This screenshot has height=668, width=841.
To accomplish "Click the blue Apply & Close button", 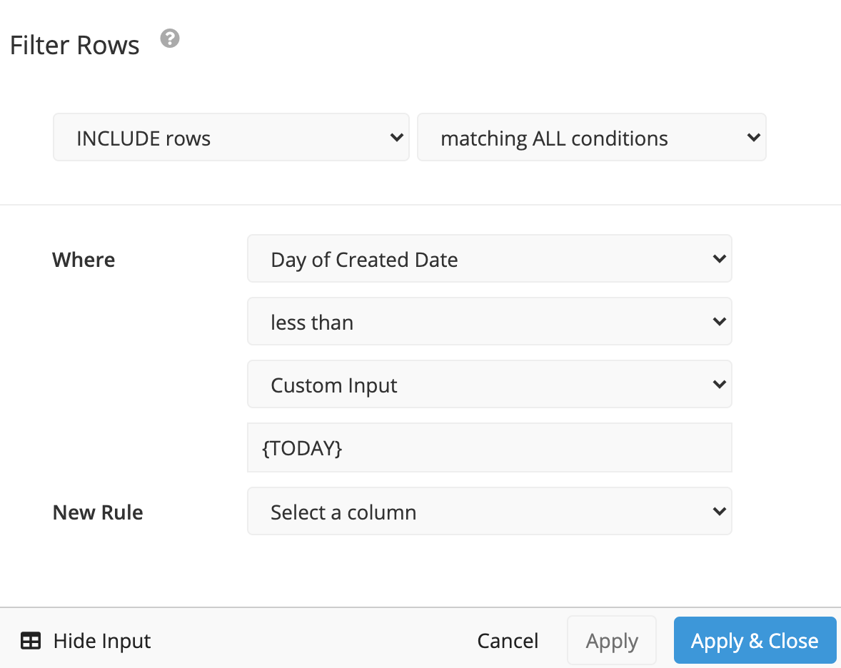I will [x=755, y=640].
